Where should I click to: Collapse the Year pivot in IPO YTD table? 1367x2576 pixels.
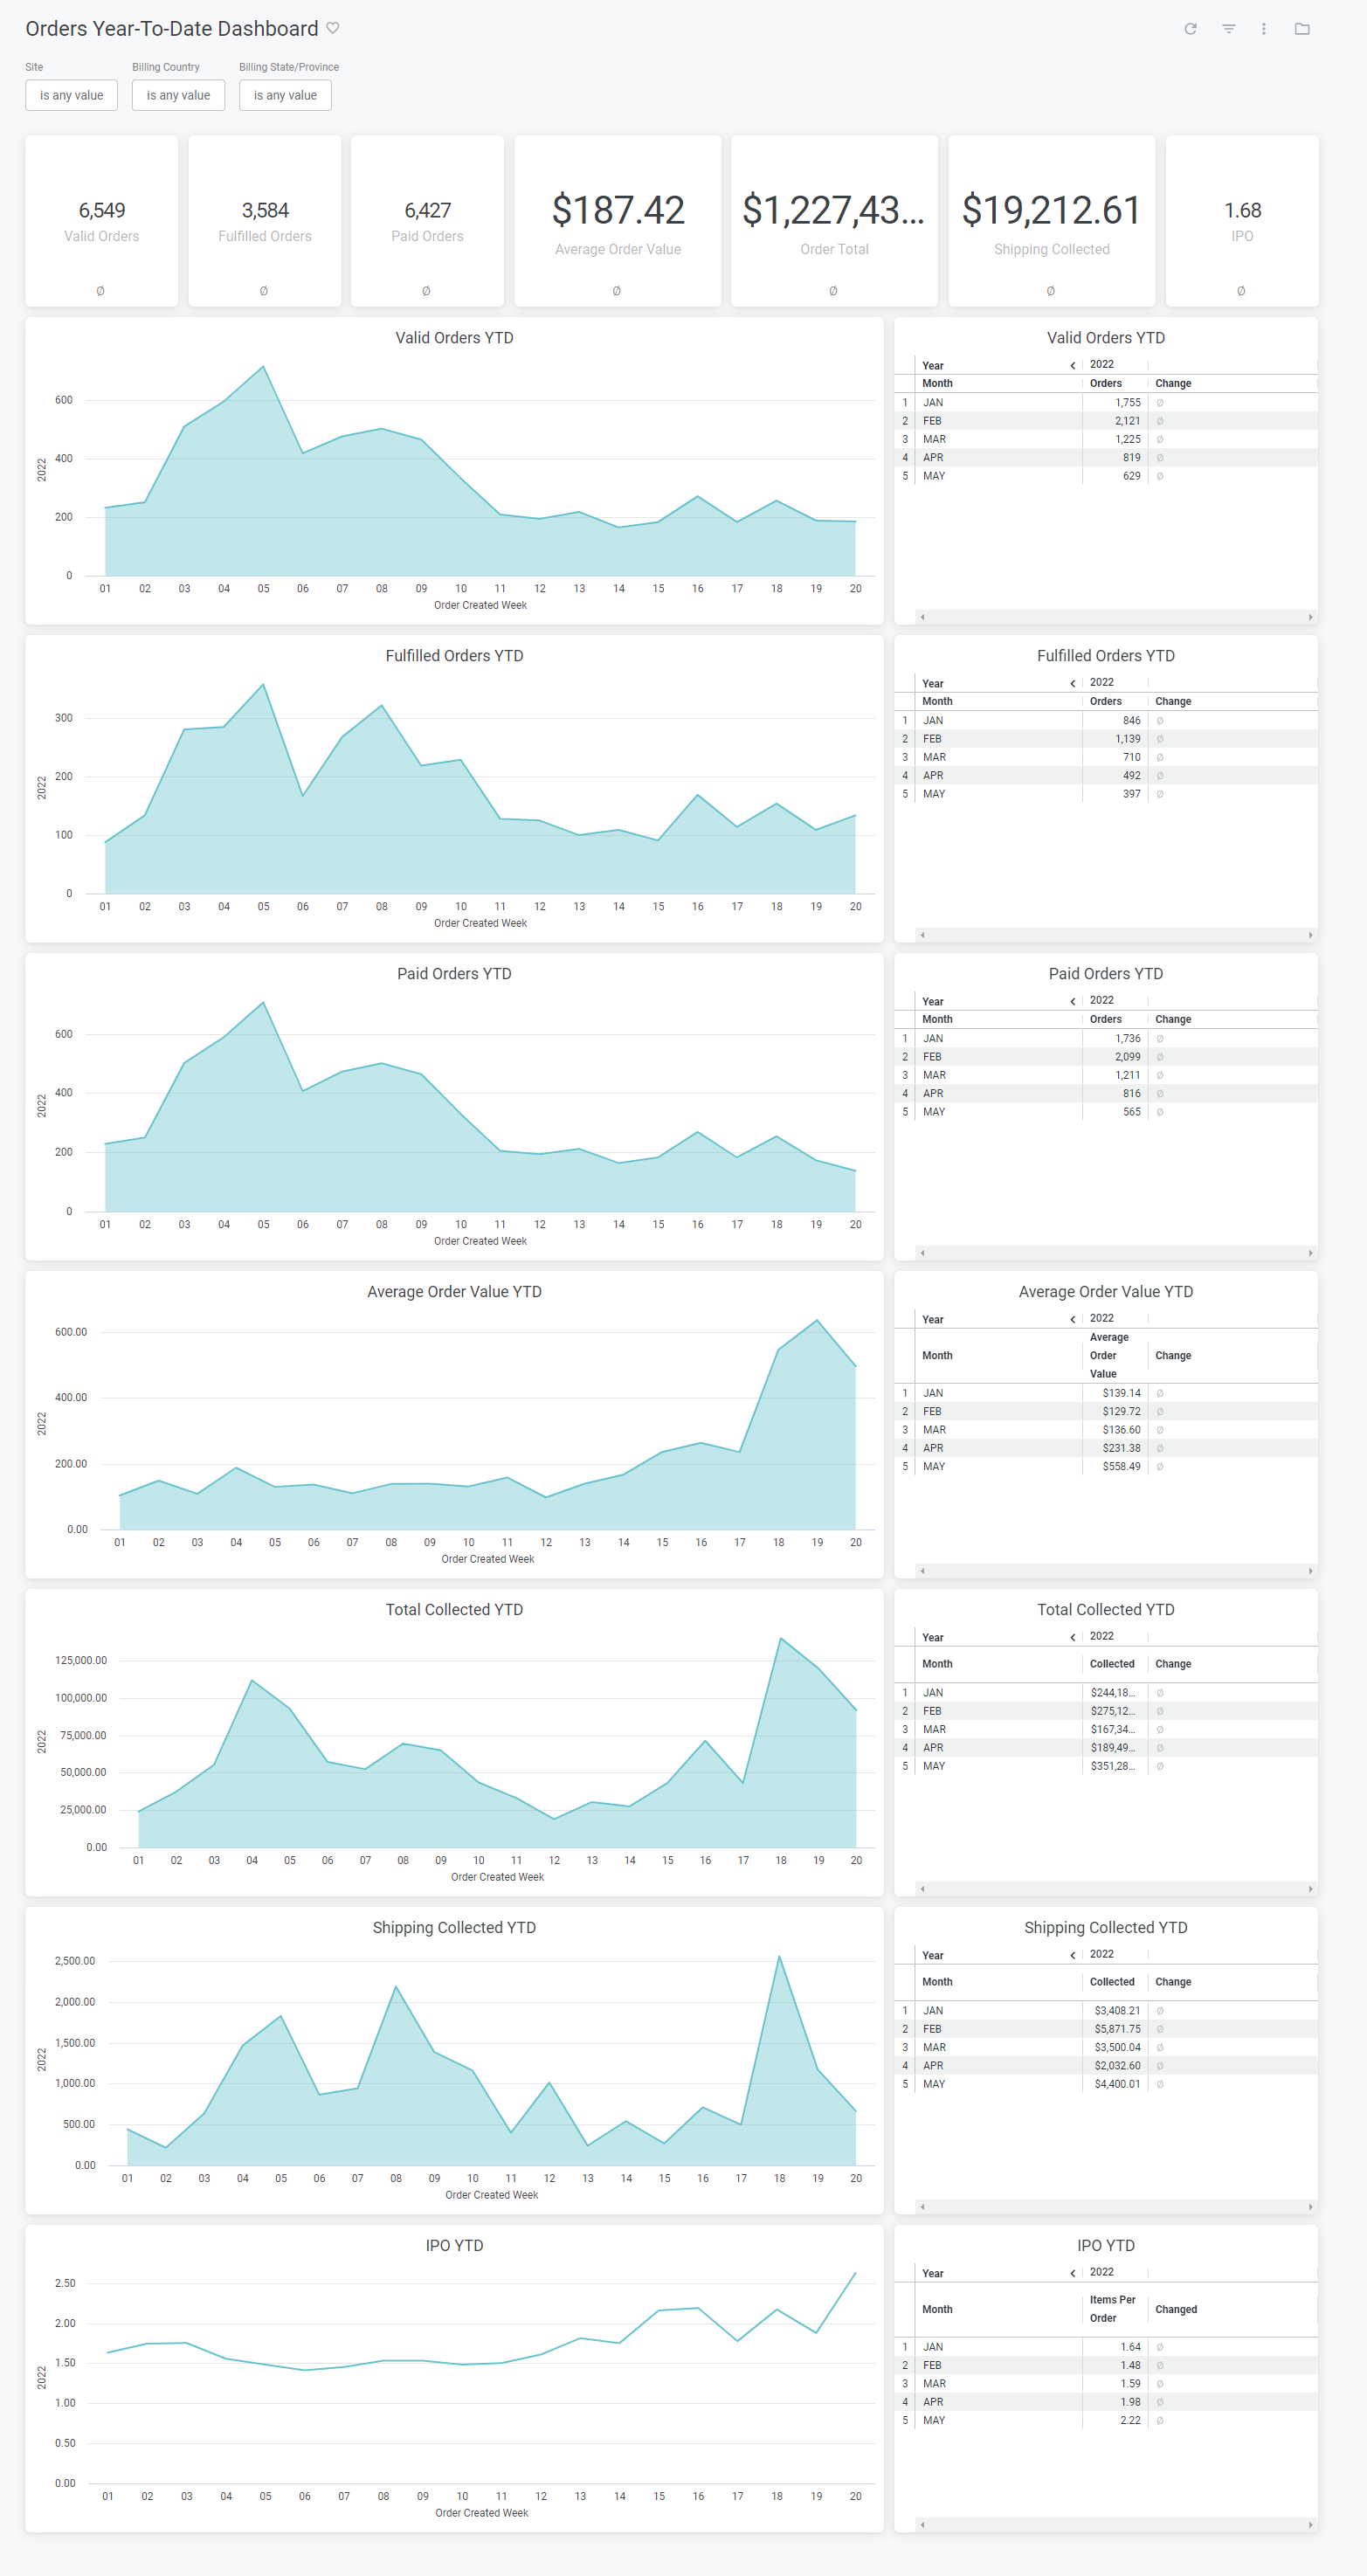(1073, 2273)
